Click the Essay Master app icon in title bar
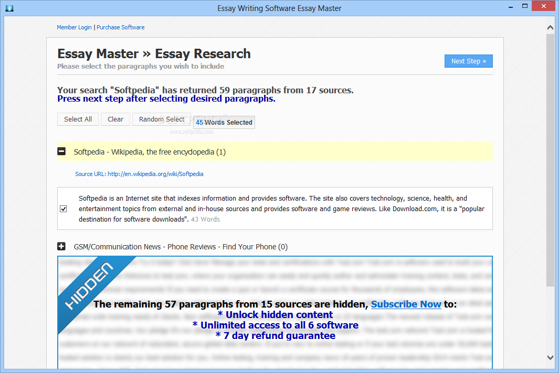559x373 pixels. 9,8
